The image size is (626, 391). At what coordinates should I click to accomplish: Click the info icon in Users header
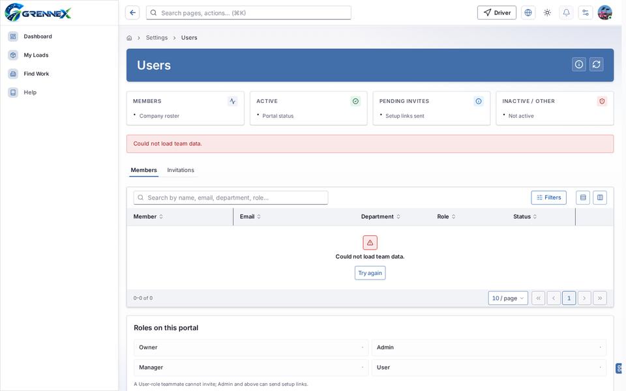coord(579,65)
